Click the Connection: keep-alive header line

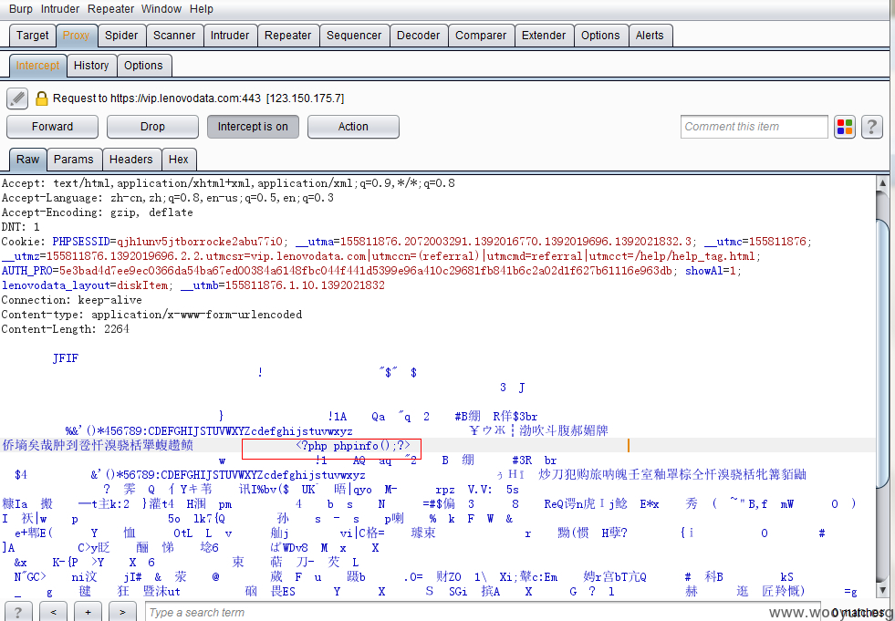pyautogui.click(x=71, y=300)
